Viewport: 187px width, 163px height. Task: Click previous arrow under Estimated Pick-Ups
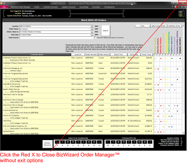(108, 142)
